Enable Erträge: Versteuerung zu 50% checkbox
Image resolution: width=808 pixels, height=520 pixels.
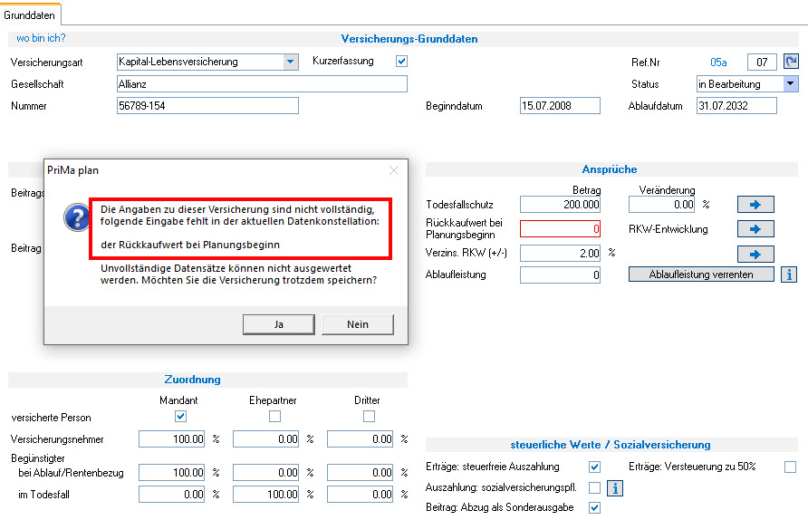(790, 467)
